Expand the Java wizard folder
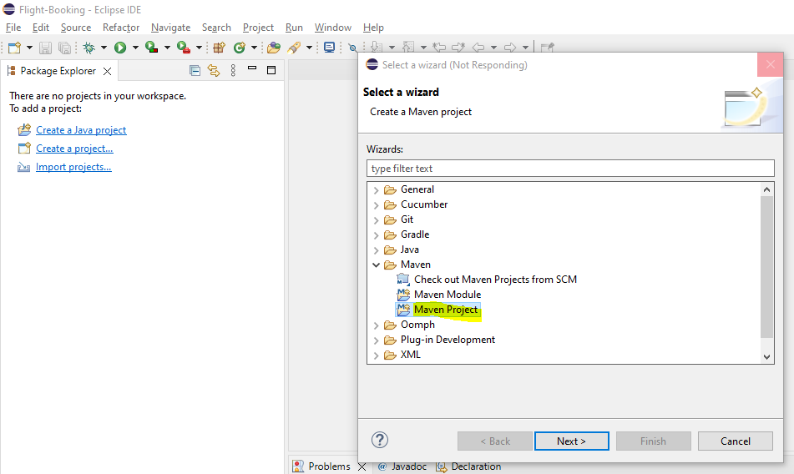Viewport: 794px width, 474px height. (x=376, y=250)
